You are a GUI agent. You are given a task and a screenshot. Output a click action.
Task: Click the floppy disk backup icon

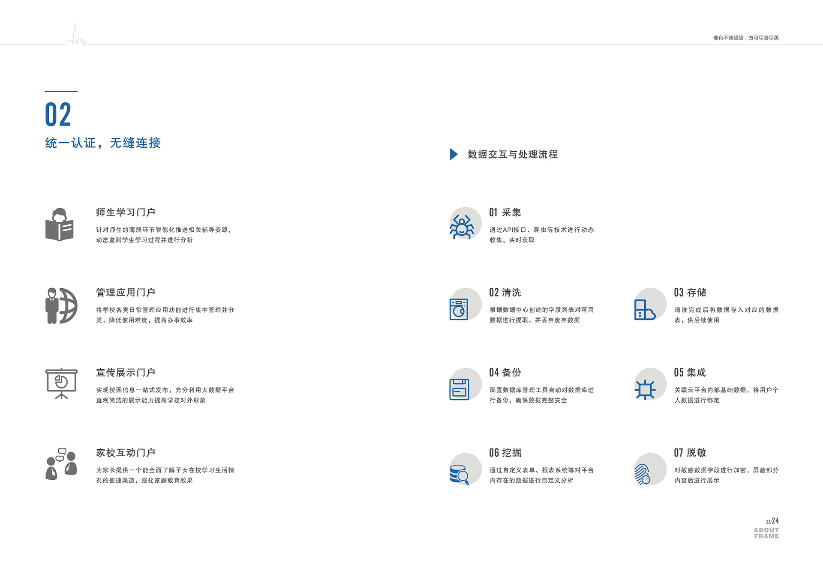click(459, 389)
